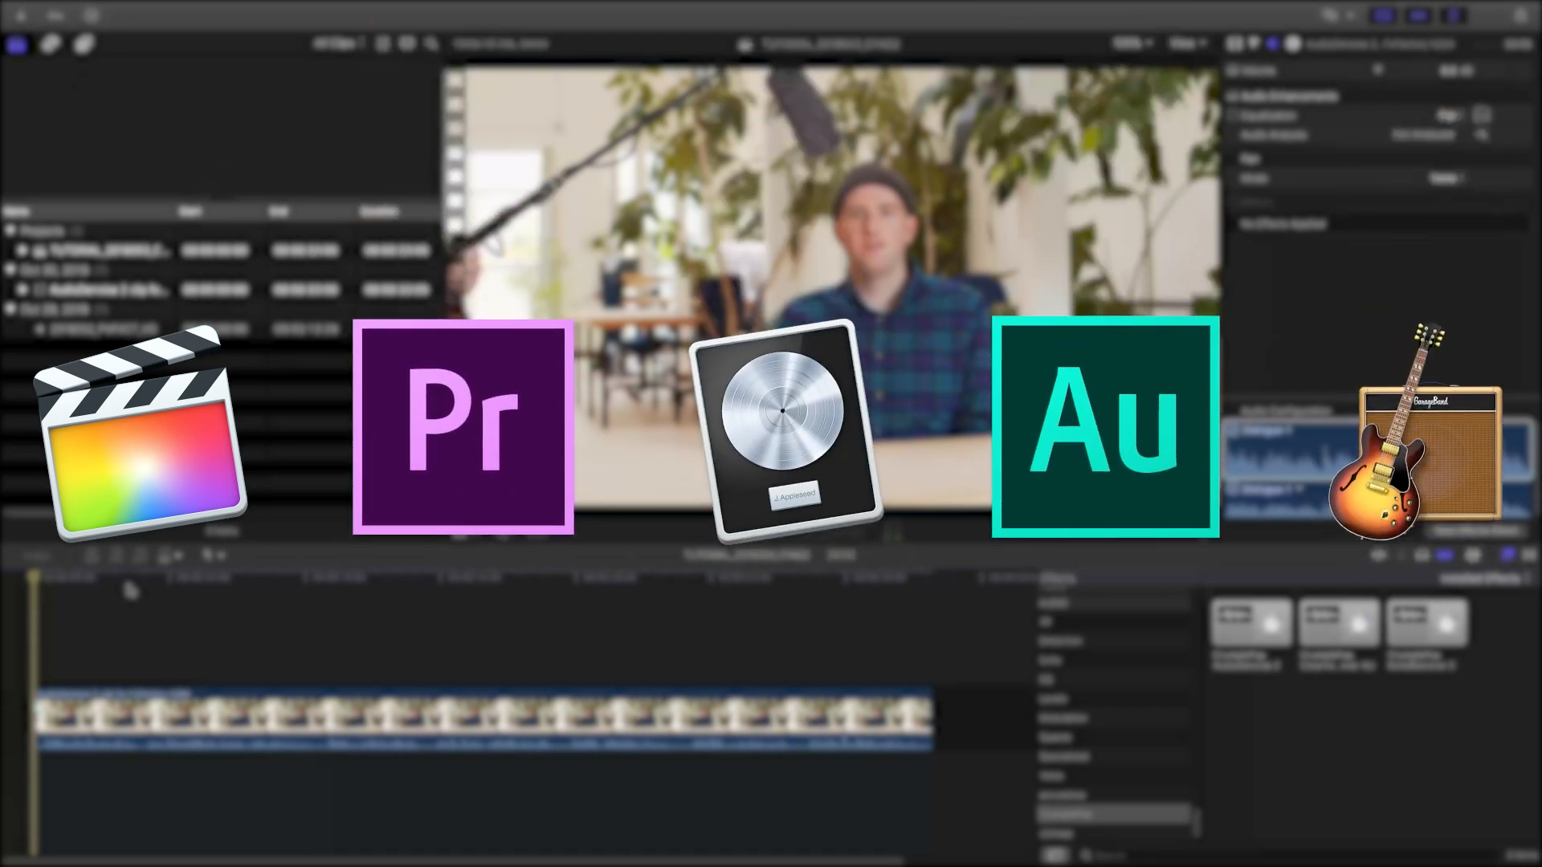Toggle the Effects browser button
The image size is (1542, 867).
pos(1507,556)
